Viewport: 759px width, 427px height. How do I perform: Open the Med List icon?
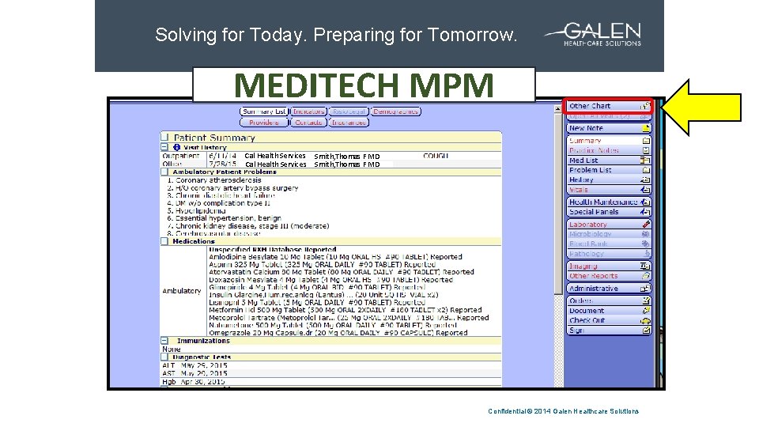646,161
